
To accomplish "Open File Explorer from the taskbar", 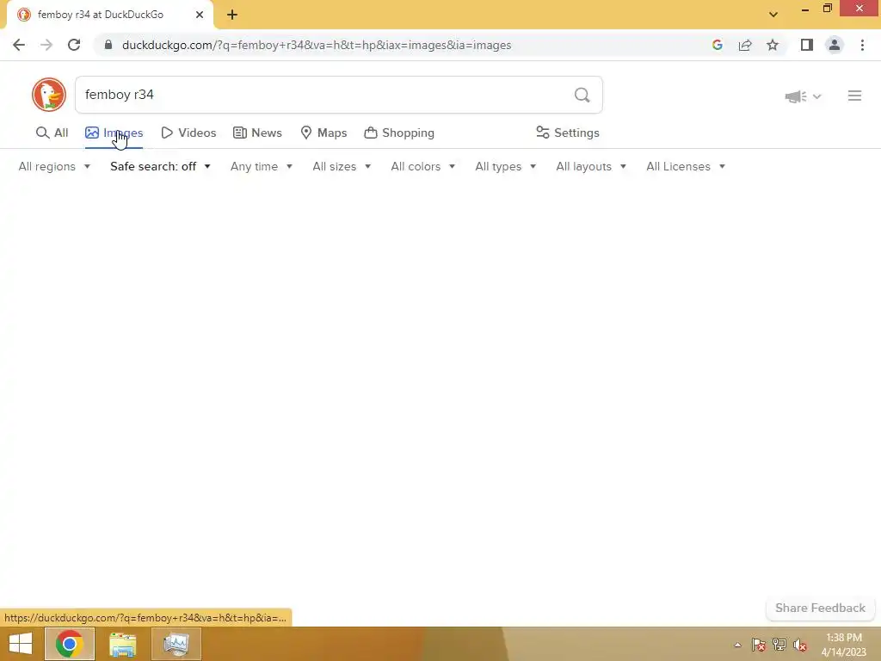I will click(122, 644).
